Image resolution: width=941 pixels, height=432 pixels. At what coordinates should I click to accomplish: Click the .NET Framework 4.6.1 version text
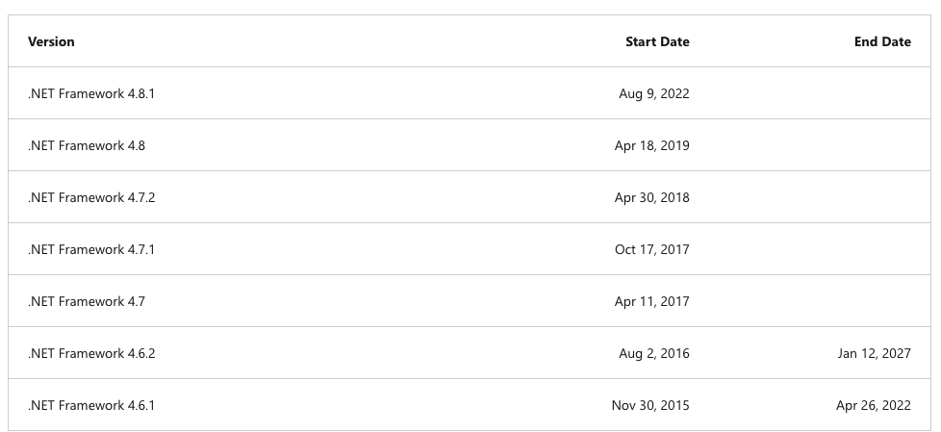[x=91, y=405]
